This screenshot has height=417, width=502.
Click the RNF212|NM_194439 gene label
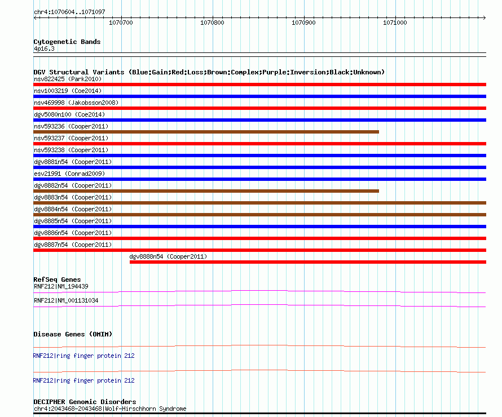click(61, 286)
